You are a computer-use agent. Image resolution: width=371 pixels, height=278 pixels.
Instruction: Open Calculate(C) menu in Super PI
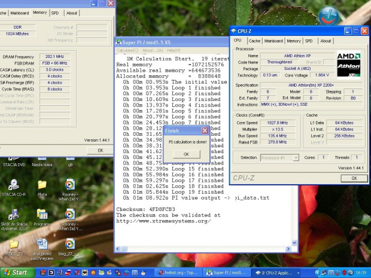[x=127, y=50]
